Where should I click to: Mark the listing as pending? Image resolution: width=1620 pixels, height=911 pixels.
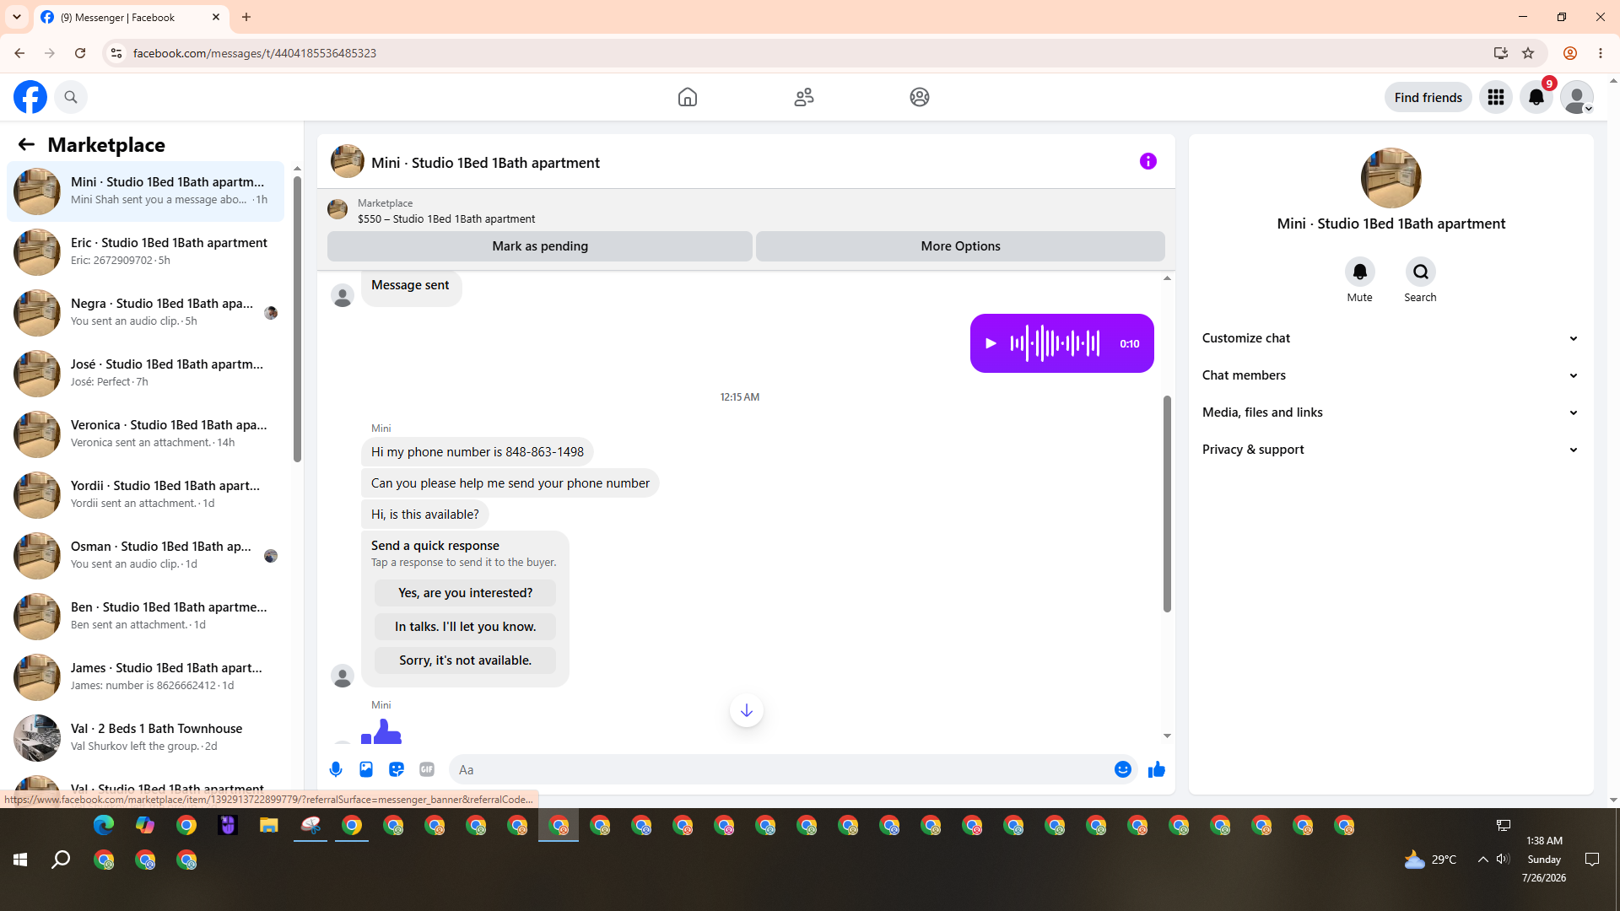tap(540, 246)
